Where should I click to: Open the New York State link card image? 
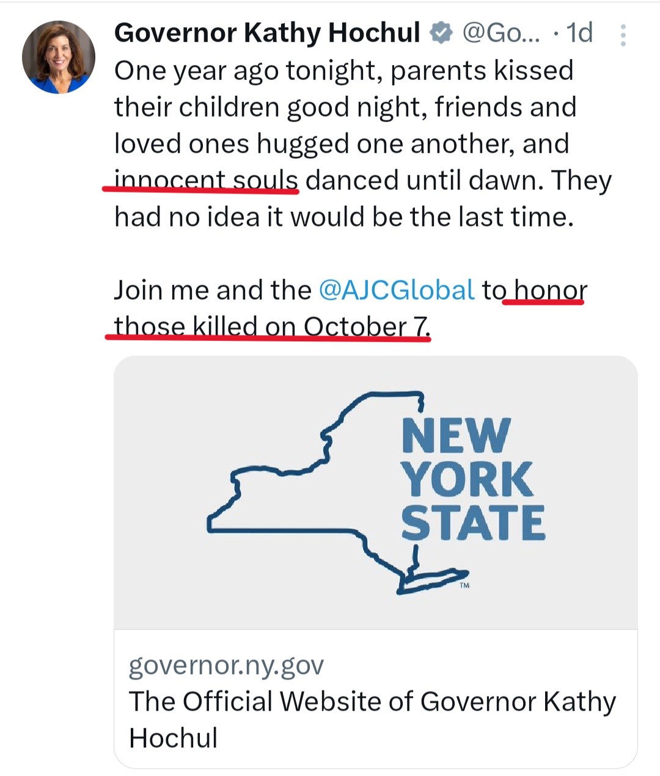376,492
